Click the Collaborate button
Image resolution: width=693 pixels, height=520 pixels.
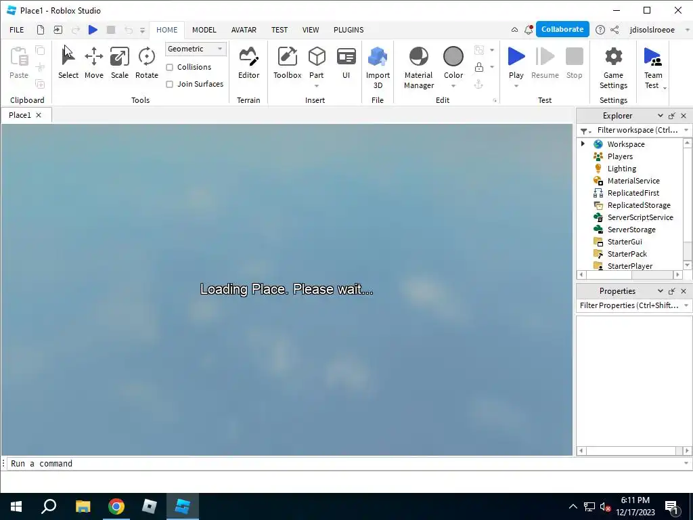coord(562,29)
